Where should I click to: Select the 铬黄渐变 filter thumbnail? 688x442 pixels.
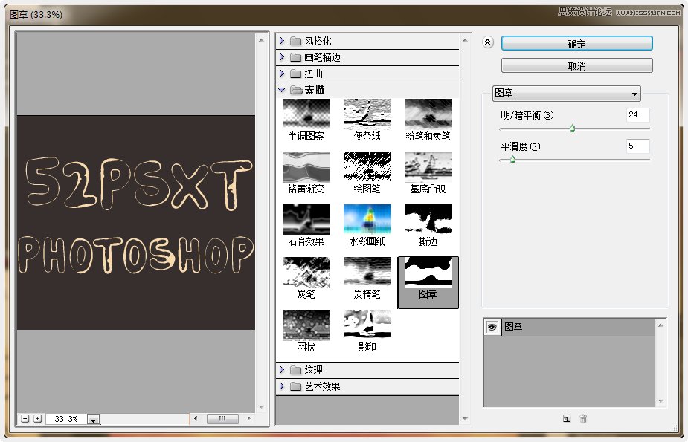click(306, 166)
